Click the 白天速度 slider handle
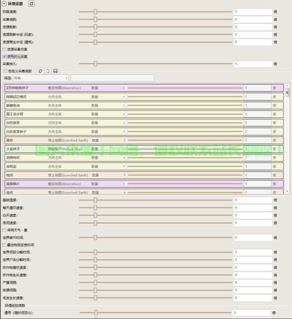The width and height of the screenshot is (292, 319). click(x=95, y=215)
